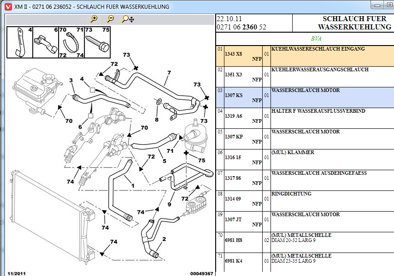Click part number 1316 15
The width and height of the screenshot is (394, 276).
[x=233, y=157]
